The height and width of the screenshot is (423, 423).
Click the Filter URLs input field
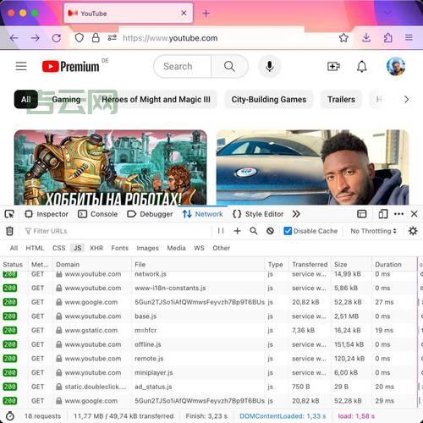pyautogui.click(x=117, y=231)
